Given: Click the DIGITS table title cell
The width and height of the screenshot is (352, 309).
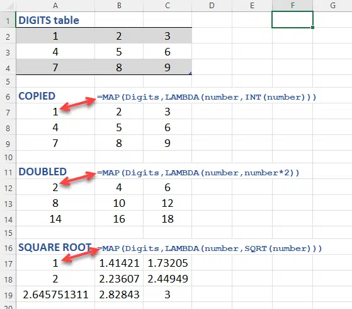Looking at the screenshot, I should point(55,20).
